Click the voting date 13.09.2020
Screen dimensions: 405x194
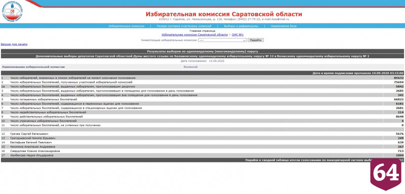pyautogui.click(x=217, y=61)
